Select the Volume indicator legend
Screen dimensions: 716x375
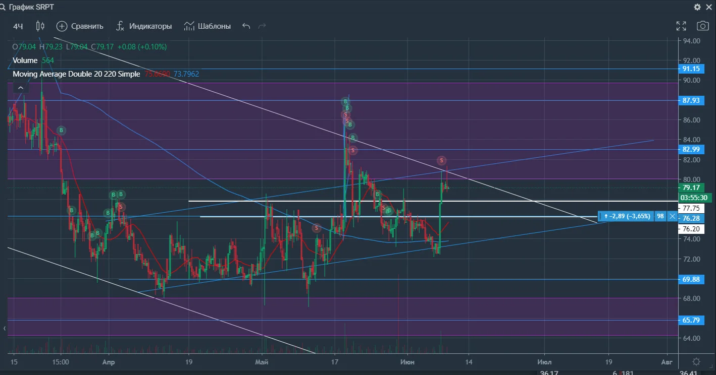(x=33, y=60)
